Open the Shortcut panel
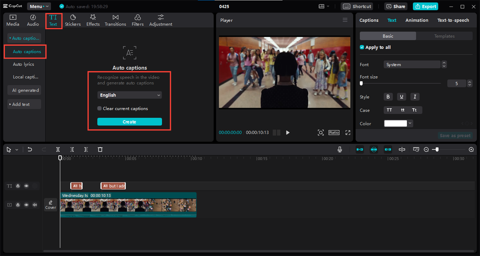Image resolution: width=480 pixels, height=256 pixels. point(357,6)
